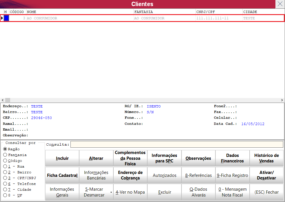
Task: Expand the Marcar Desmarcar dropdown arrow
Action: (111, 192)
